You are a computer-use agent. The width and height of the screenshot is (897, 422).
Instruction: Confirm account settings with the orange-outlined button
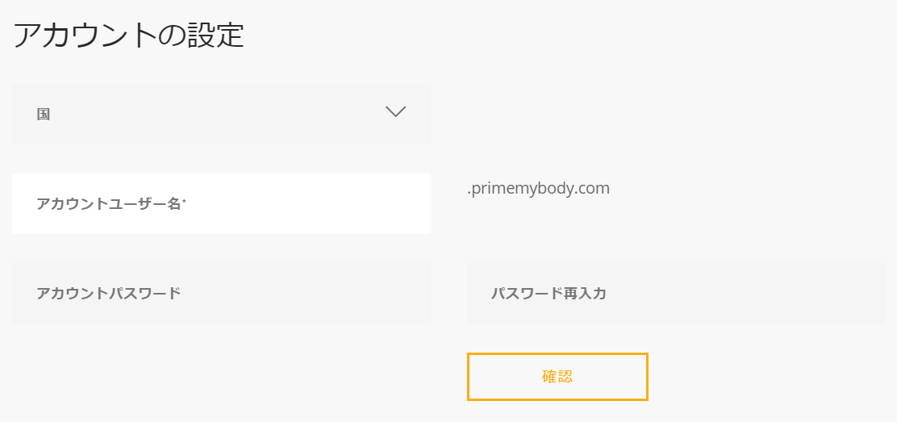557,377
